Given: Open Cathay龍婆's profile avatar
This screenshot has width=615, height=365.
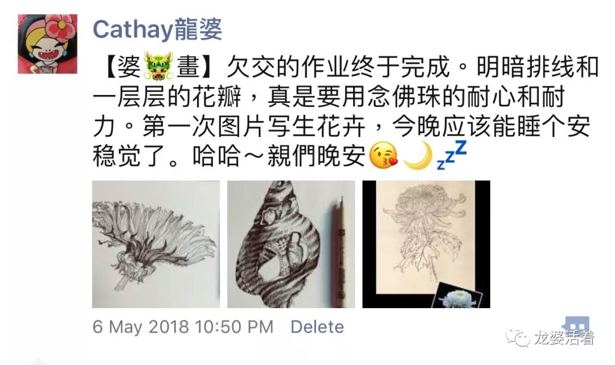Looking at the screenshot, I should coord(47,44).
